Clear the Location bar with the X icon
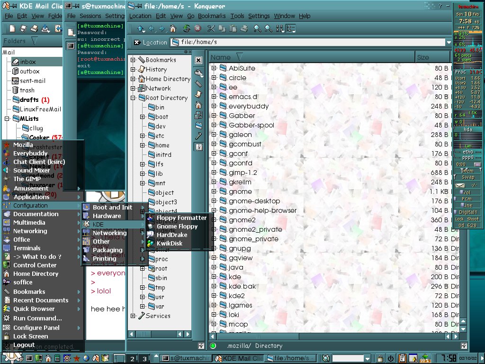485x364 pixels. [137, 42]
